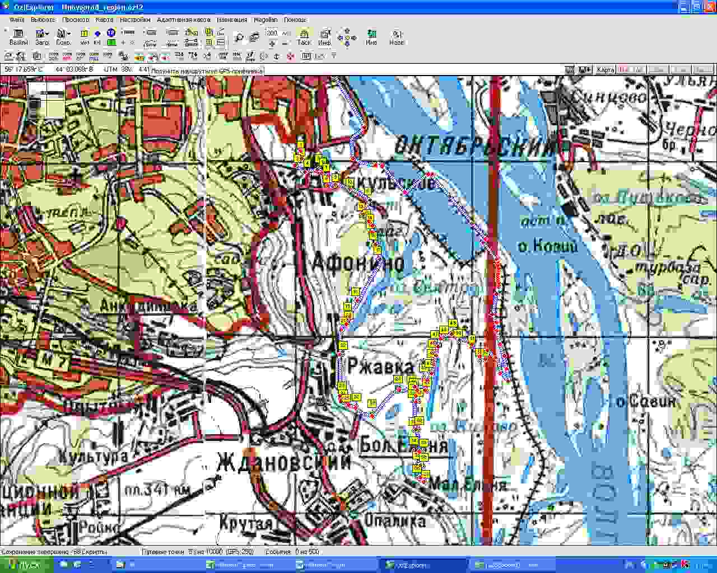Screen dimensions: 717x573
Task: Click the Track (Трек) toolbar icon
Action: [x=304, y=37]
